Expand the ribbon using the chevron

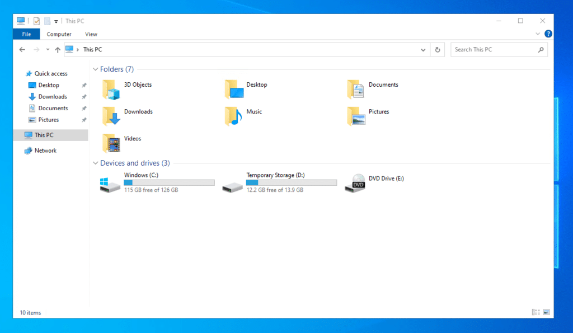[x=538, y=34]
